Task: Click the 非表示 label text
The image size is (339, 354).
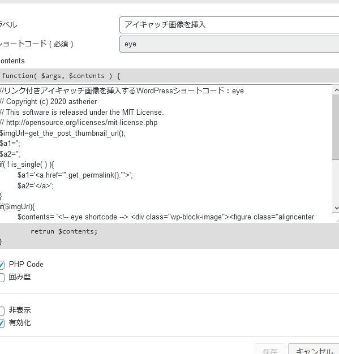Action: 20,310
